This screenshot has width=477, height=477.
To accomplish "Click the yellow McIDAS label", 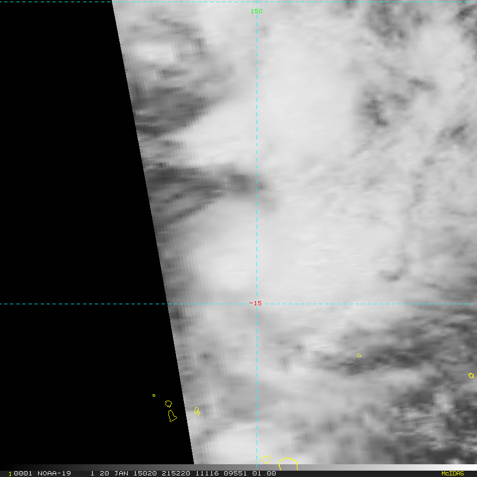I will 452,473.
